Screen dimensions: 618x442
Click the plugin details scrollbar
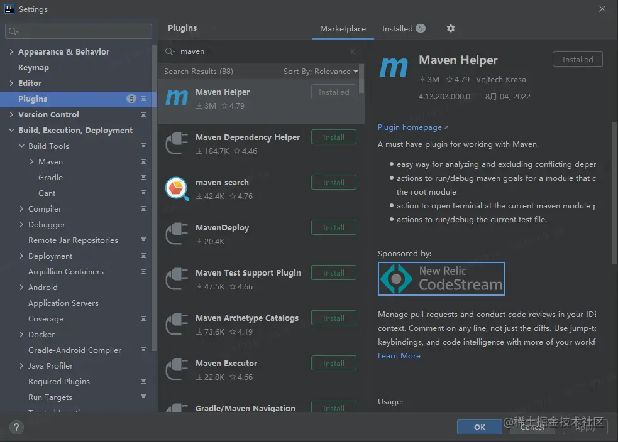614,193
